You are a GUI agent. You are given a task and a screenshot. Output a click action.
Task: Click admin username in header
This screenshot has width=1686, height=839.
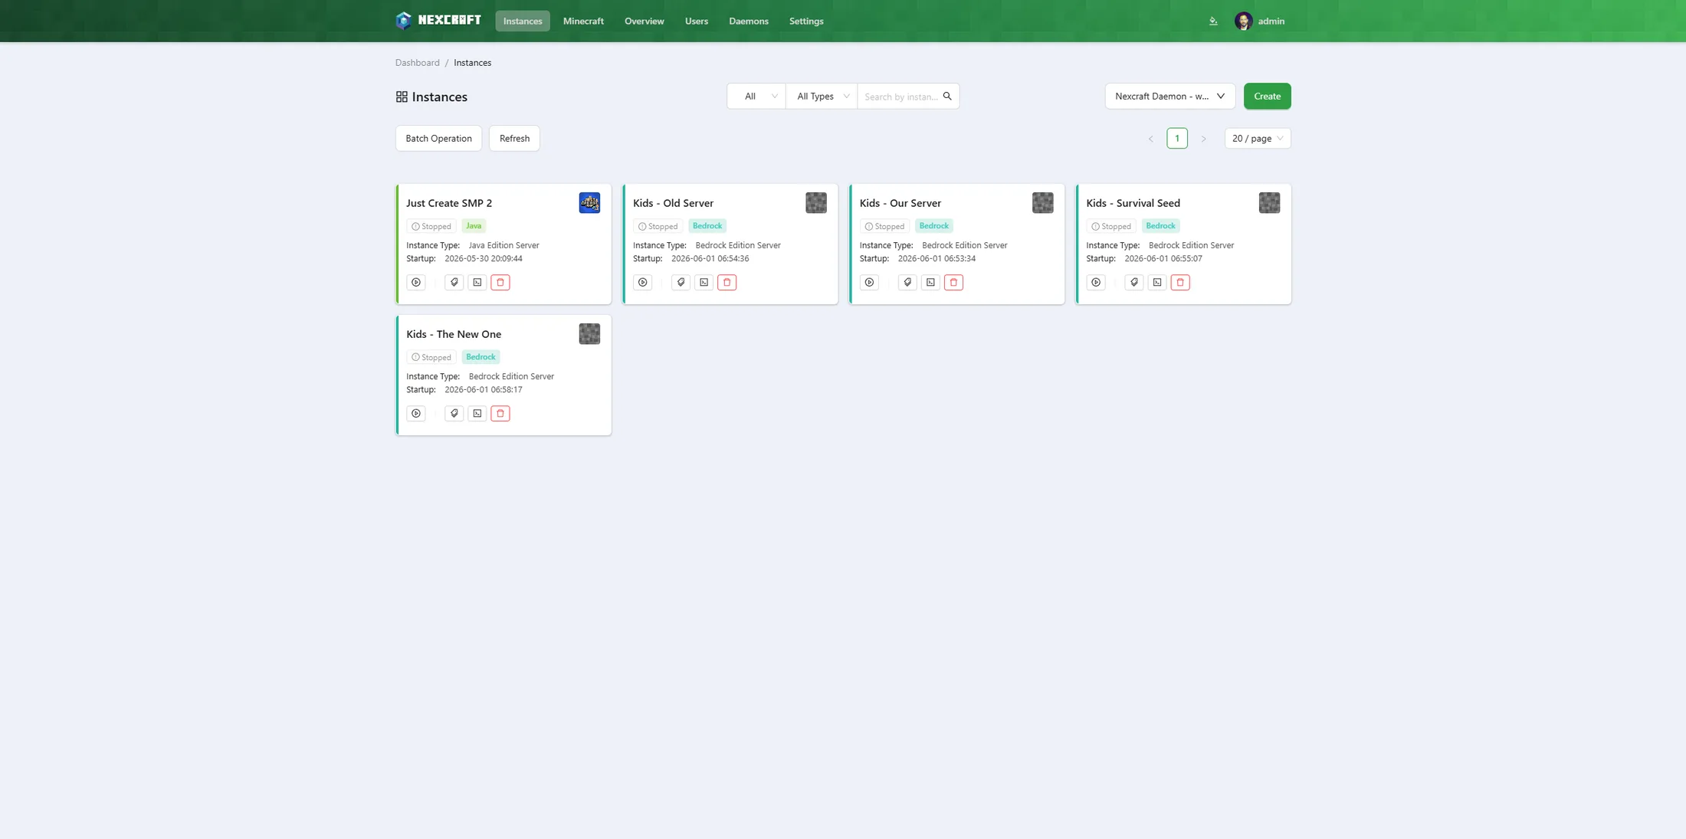click(x=1271, y=21)
